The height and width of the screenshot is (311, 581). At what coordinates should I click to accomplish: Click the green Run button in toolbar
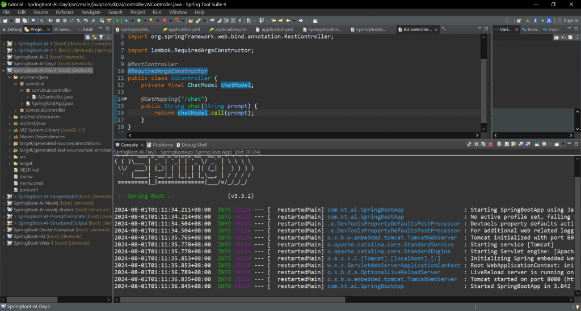coord(138,20)
